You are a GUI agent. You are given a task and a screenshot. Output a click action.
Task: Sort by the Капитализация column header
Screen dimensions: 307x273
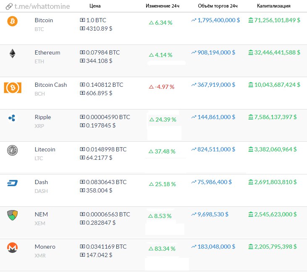[273, 6]
